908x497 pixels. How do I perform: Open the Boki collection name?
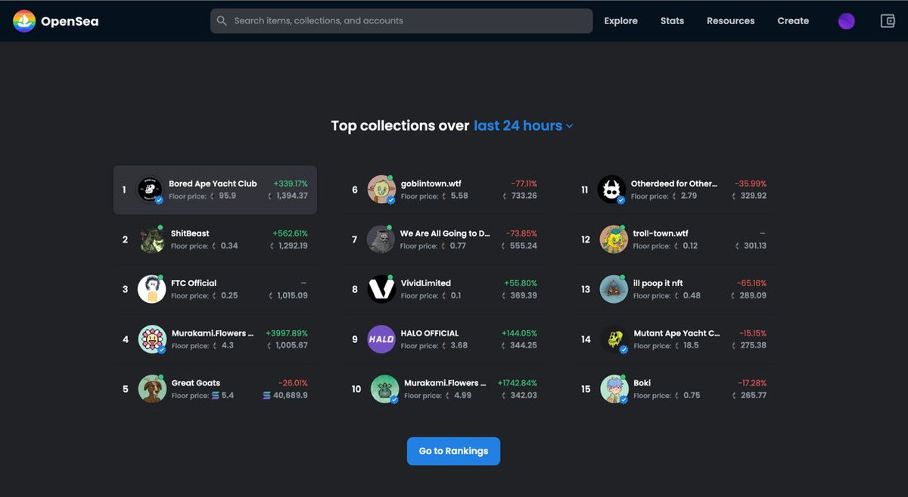pyautogui.click(x=642, y=383)
